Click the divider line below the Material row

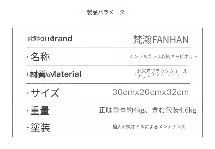(108, 83)
